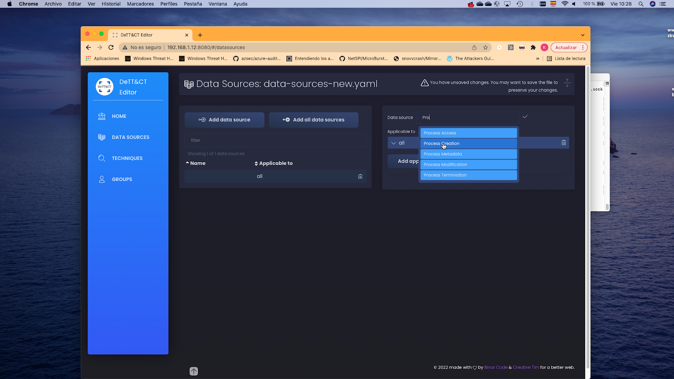Pick 'Process Metadata' suggestion
Screen dimensions: 674x379
tap(468, 154)
